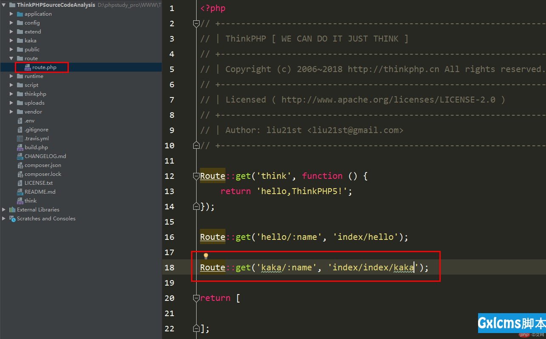The image size is (546, 339).
Task: Select README.md in the project tree
Action: (40, 192)
